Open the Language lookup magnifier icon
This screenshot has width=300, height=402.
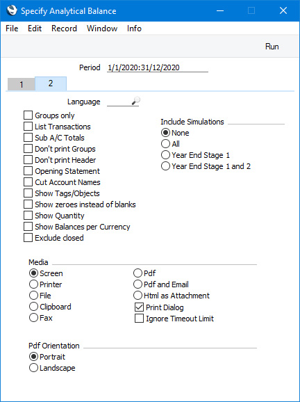click(136, 101)
